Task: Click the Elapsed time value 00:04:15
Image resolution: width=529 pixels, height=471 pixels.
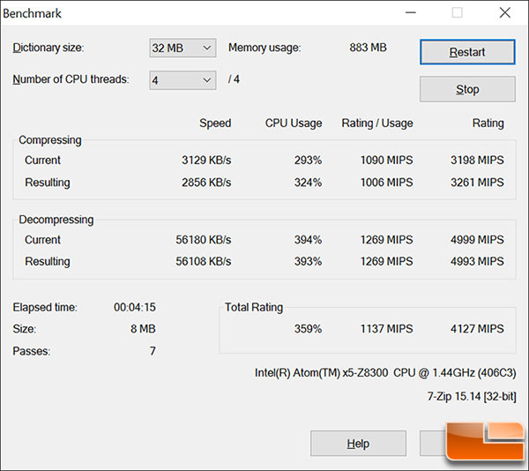Action: tap(135, 307)
